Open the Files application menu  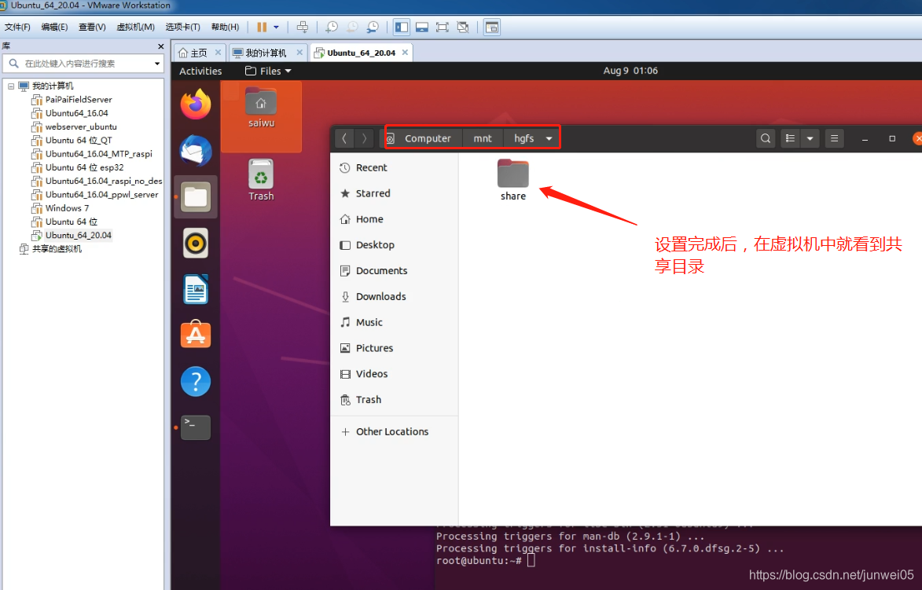click(x=268, y=71)
